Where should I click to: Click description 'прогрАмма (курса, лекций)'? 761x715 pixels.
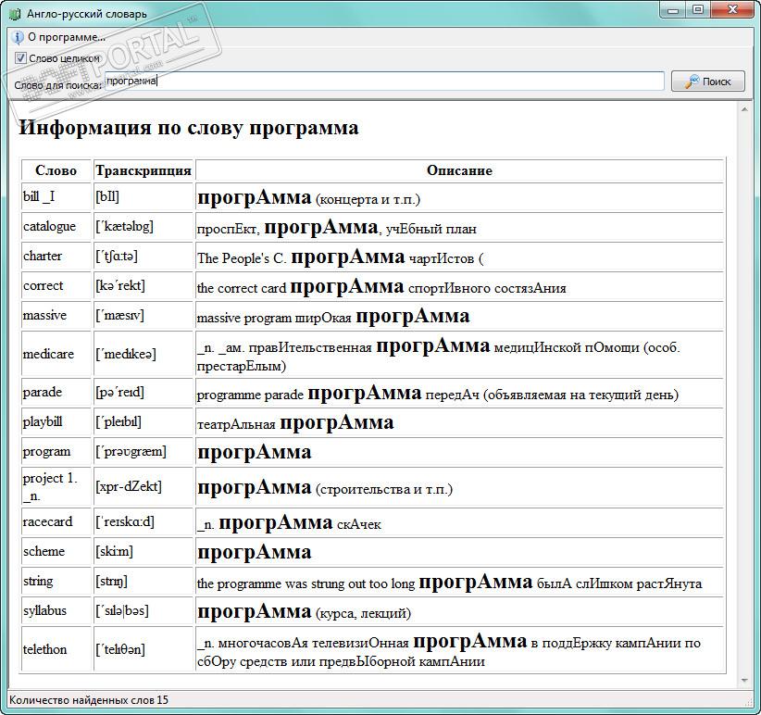pos(459,611)
